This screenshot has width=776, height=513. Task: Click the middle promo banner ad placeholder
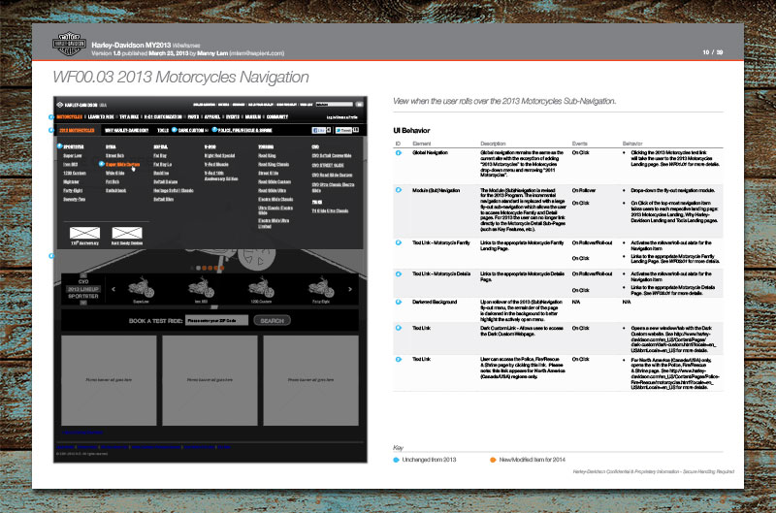pyautogui.click(x=210, y=380)
